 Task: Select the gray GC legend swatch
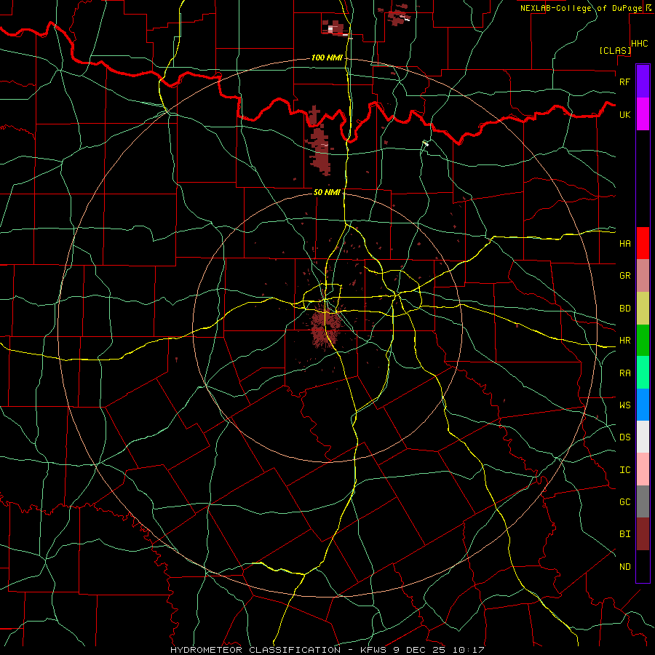click(643, 501)
